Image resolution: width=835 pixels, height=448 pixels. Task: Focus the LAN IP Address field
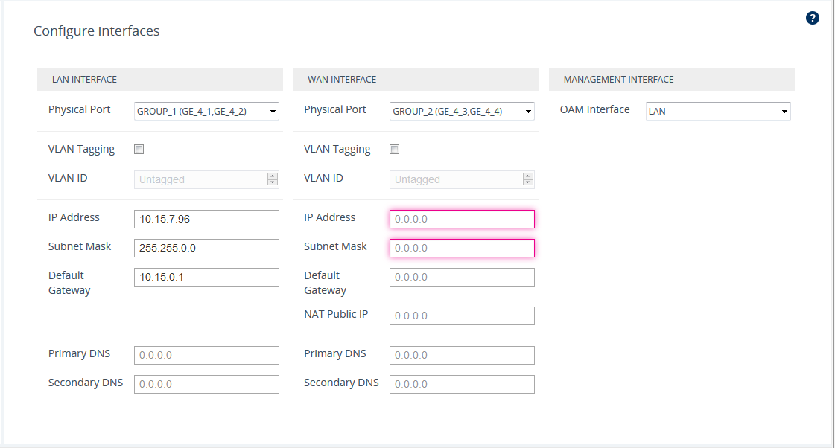point(206,219)
